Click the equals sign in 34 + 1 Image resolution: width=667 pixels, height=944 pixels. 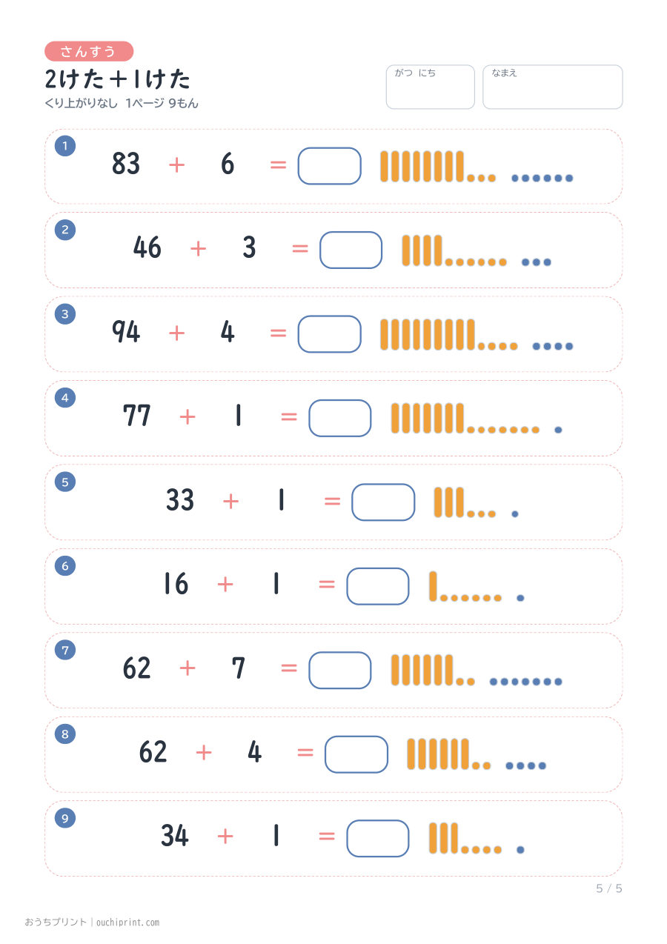pyautogui.click(x=327, y=836)
